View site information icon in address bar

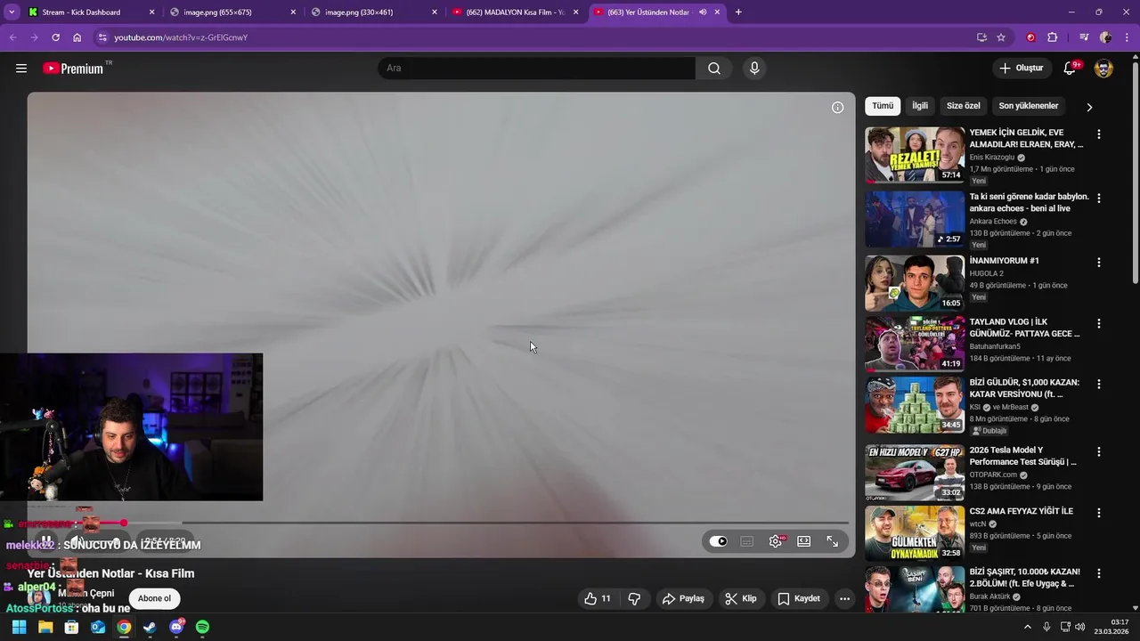tap(102, 37)
